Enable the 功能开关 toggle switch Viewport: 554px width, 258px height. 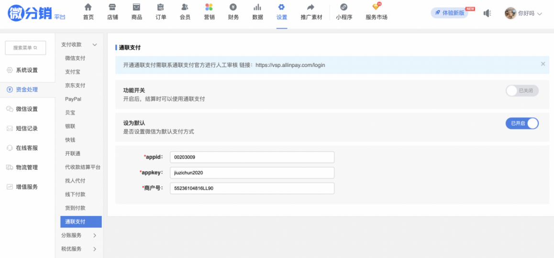[x=522, y=90]
